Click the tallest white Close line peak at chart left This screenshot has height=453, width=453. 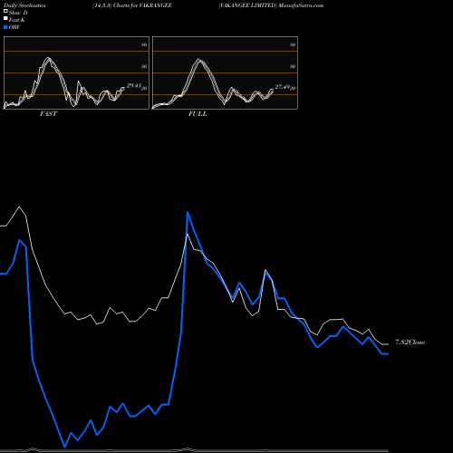click(19, 207)
